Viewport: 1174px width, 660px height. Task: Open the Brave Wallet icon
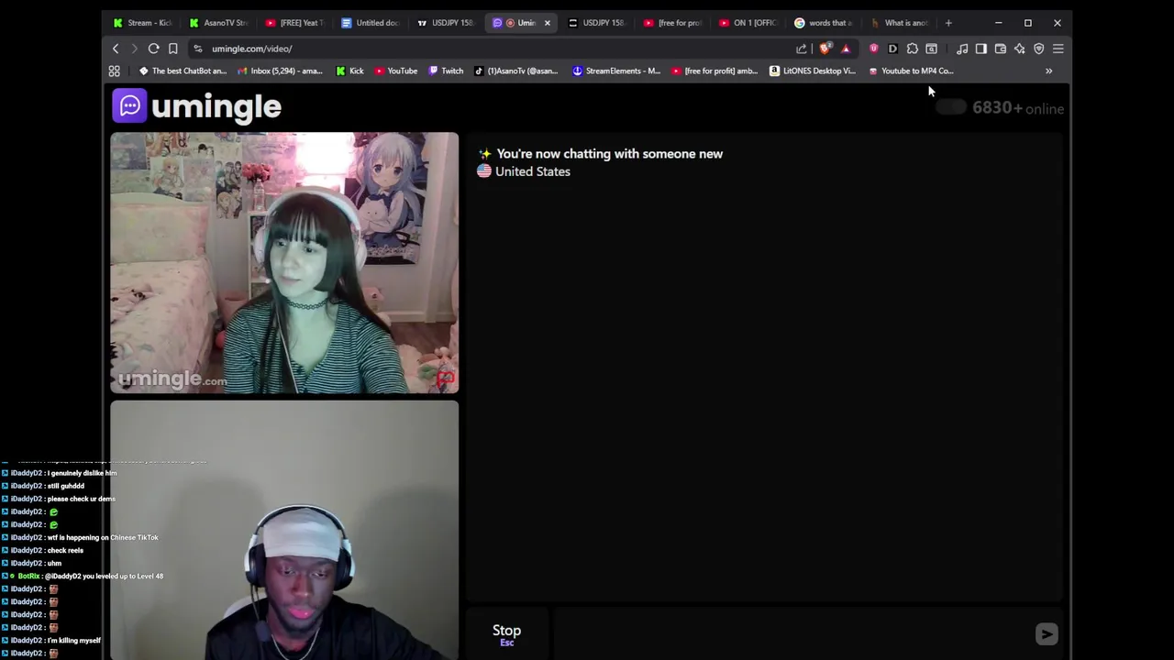tap(1001, 49)
